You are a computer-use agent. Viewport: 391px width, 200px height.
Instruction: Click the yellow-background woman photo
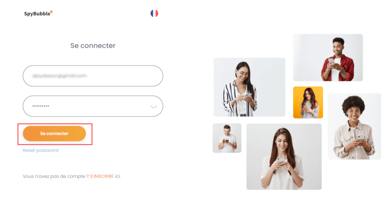[308, 102]
